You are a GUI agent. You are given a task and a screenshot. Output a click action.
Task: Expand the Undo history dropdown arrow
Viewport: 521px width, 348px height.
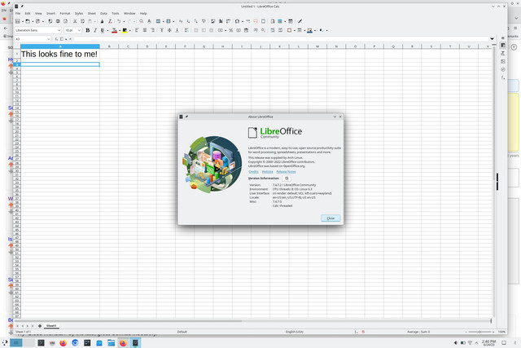(x=124, y=22)
